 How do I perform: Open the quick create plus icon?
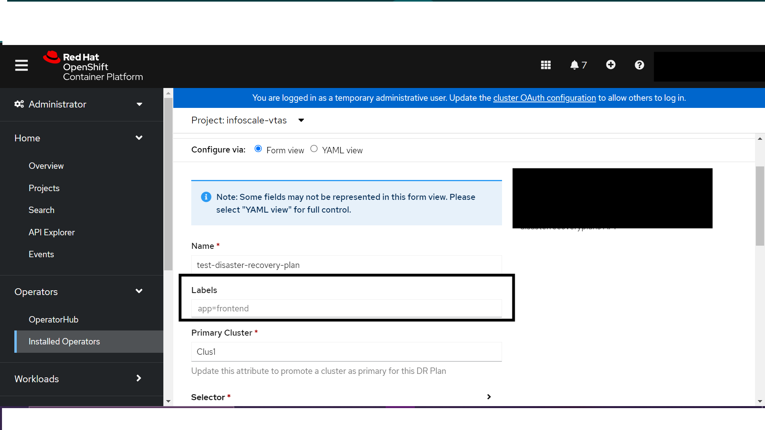tap(610, 65)
